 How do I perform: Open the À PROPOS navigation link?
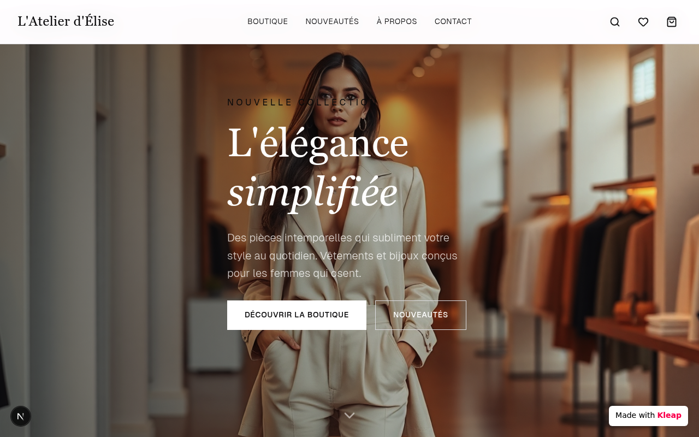click(x=396, y=22)
